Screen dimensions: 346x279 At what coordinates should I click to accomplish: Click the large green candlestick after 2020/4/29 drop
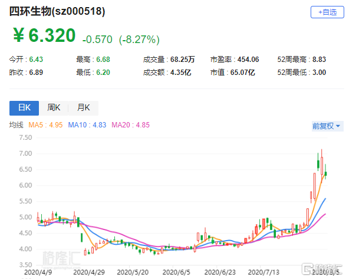click(x=82, y=238)
